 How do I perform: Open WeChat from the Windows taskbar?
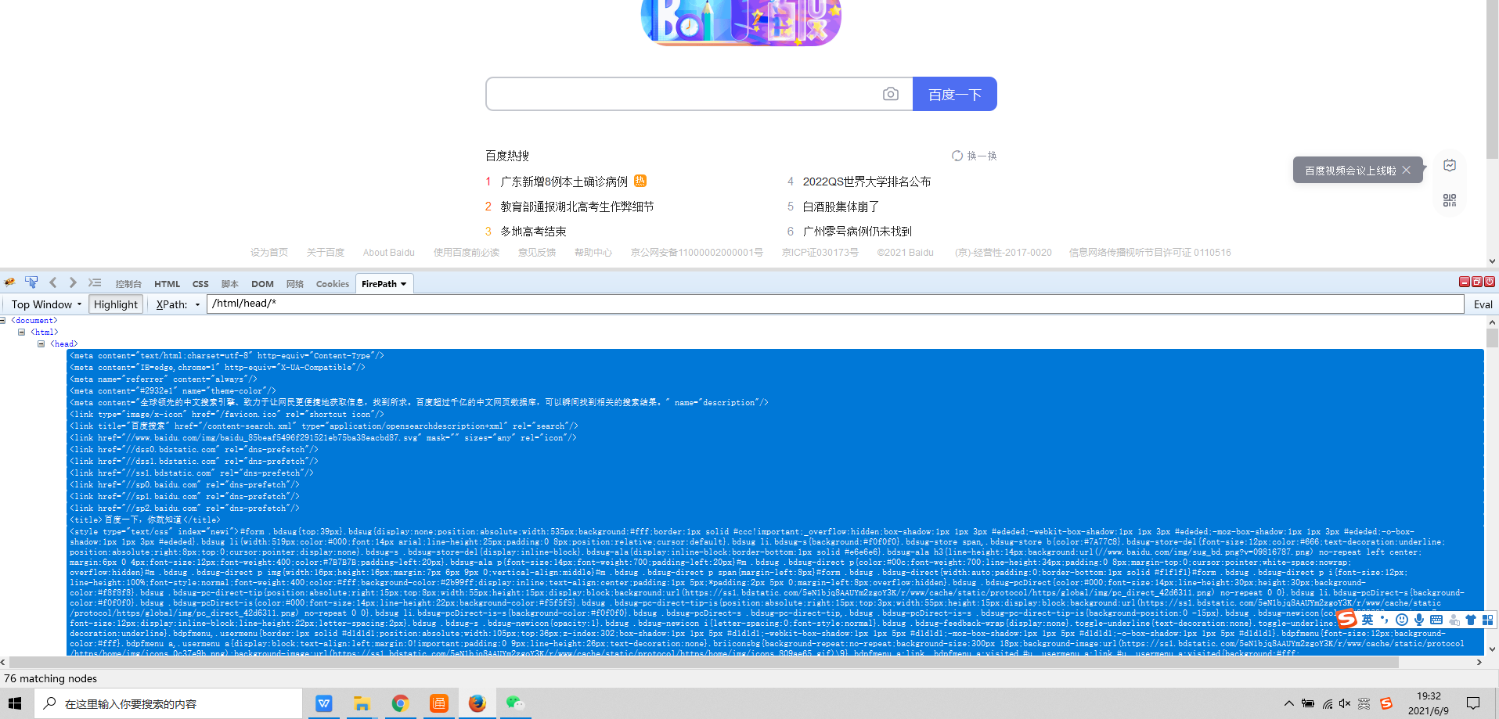coord(514,703)
